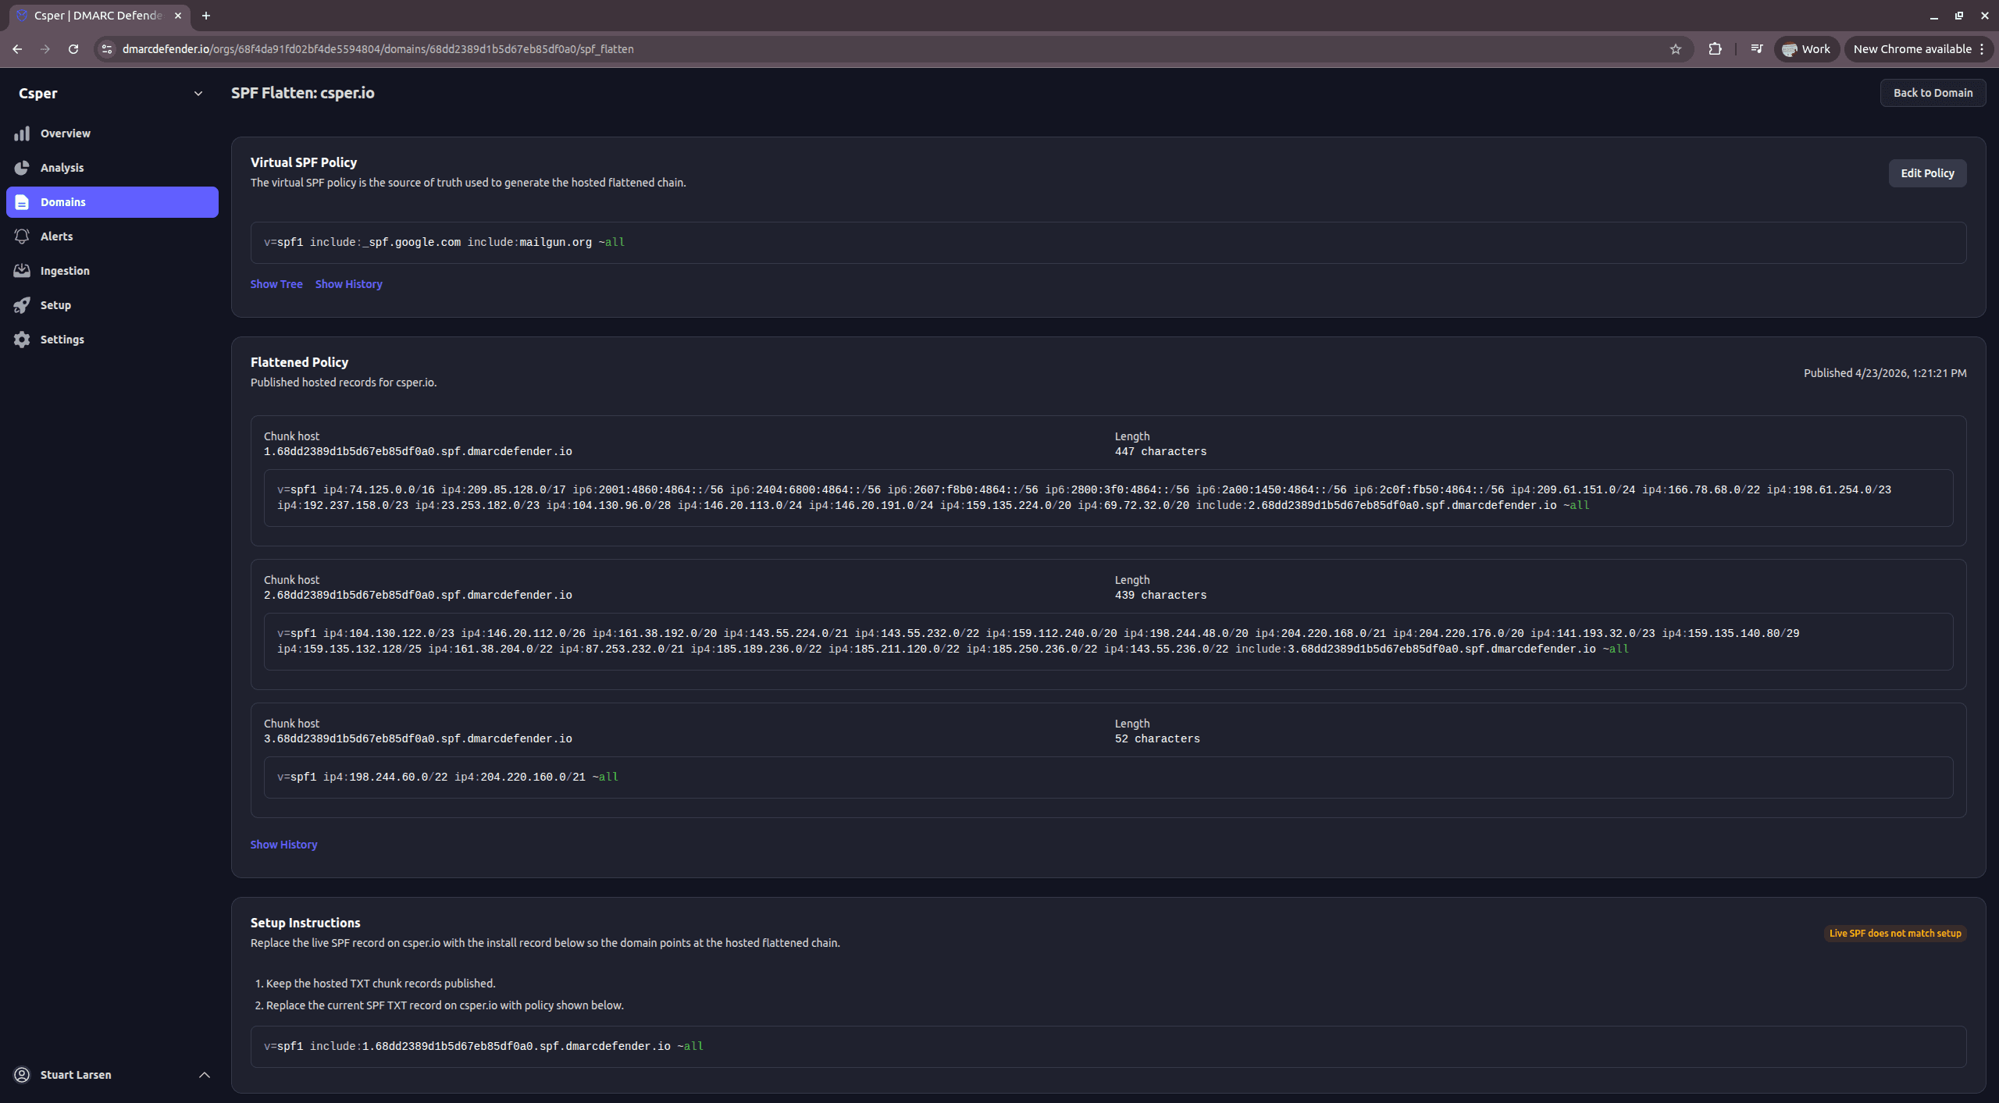Open the browser extensions puzzle icon

pos(1716,48)
